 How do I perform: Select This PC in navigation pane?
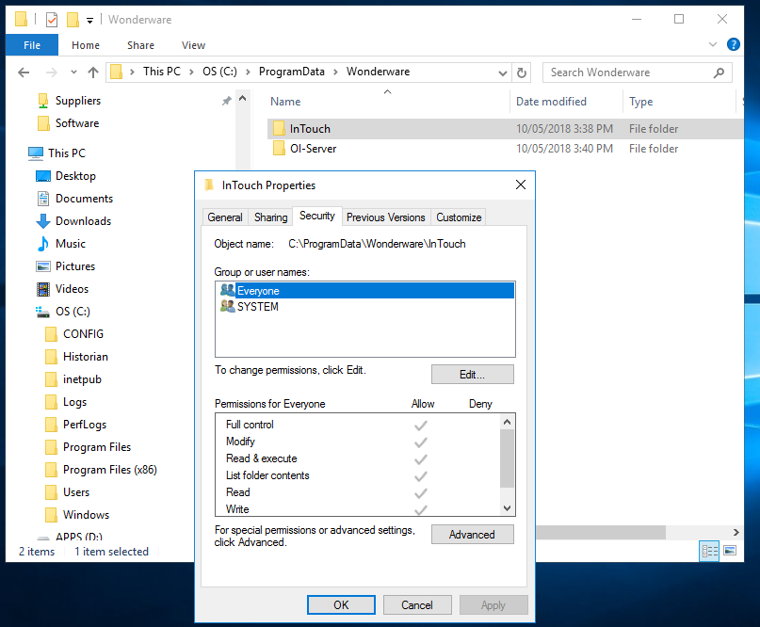[67, 153]
